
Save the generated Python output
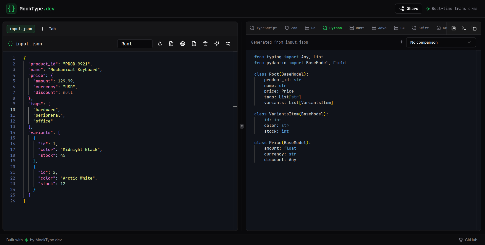[454, 28]
